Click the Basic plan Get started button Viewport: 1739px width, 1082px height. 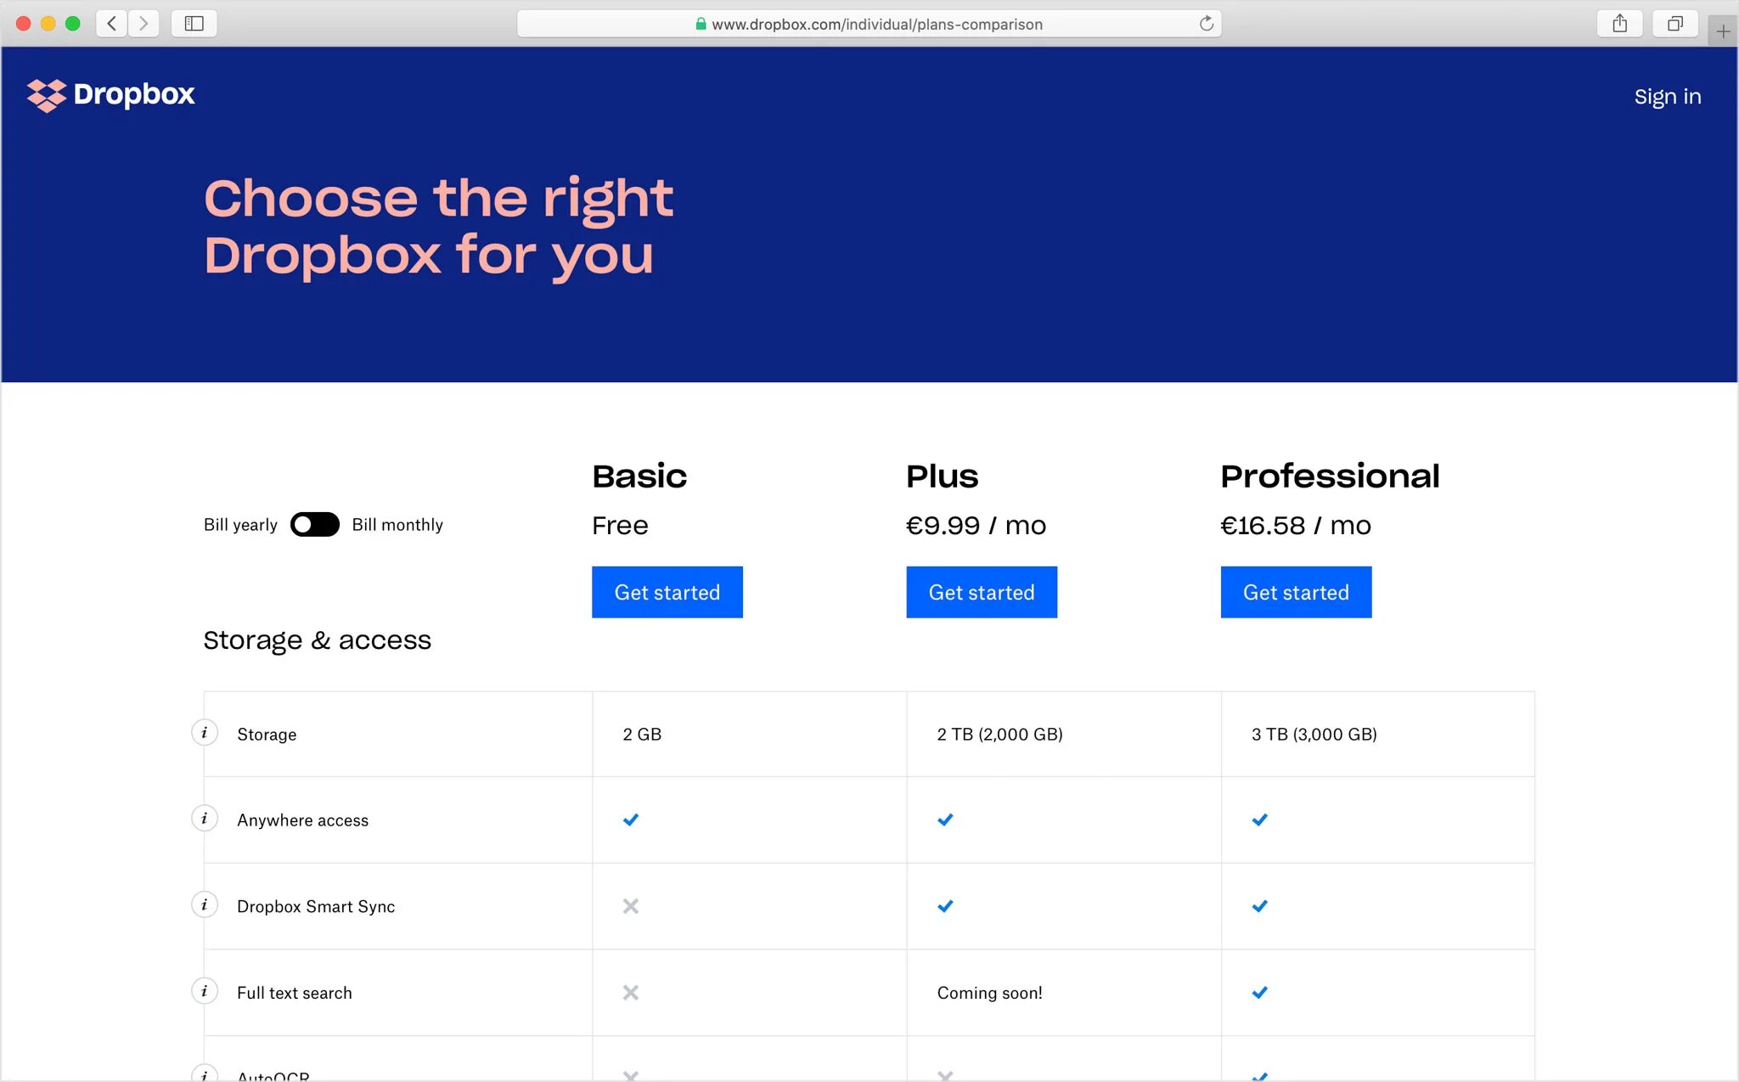tap(667, 591)
